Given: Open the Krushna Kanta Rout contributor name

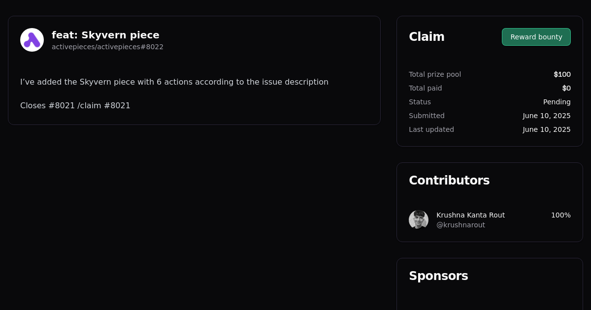Looking at the screenshot, I should click(x=470, y=215).
